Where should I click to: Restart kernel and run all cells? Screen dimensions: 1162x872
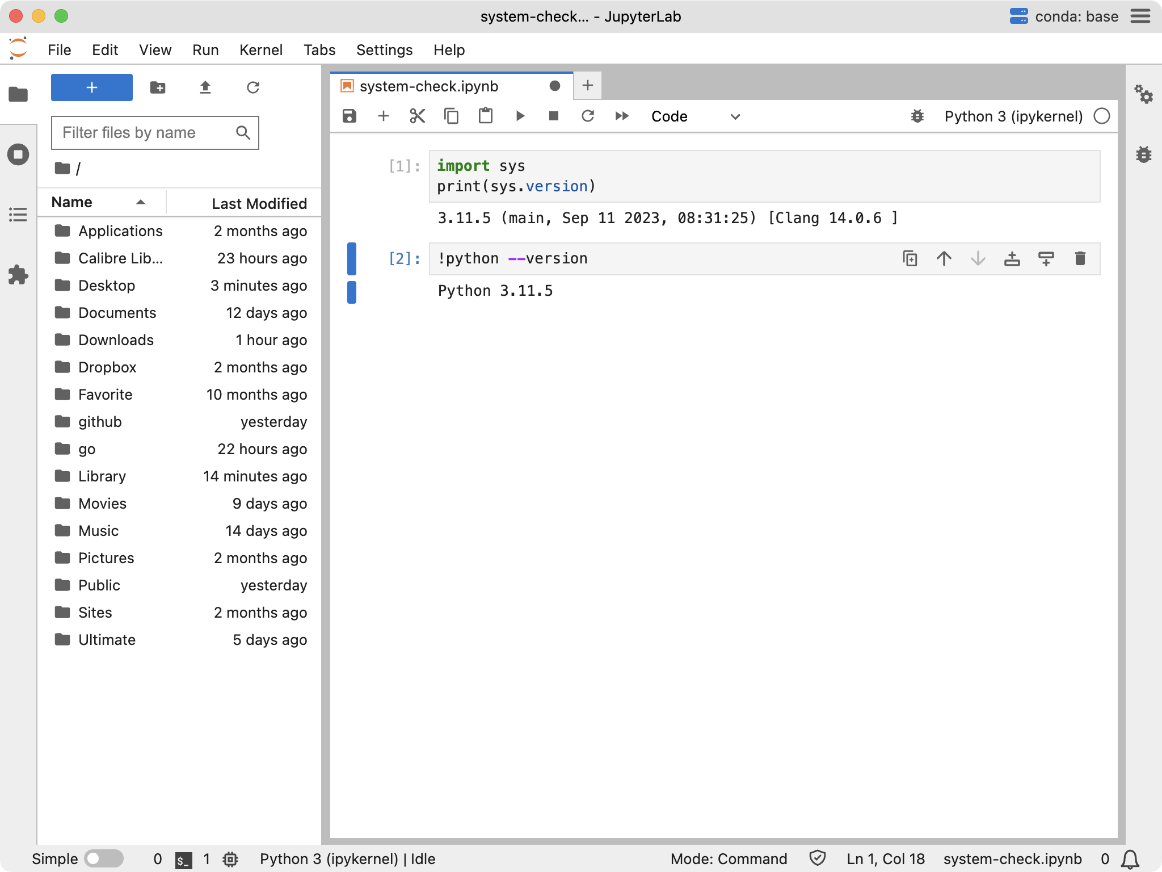622,116
